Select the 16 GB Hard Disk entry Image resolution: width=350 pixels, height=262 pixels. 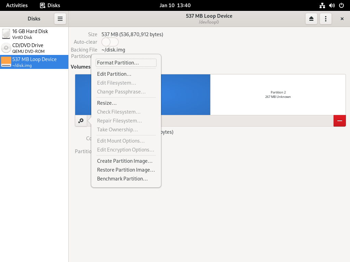click(x=34, y=34)
